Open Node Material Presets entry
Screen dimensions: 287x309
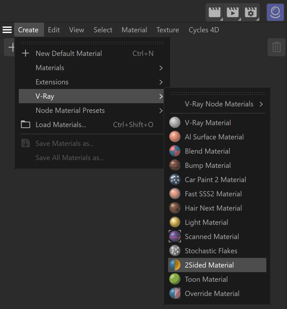click(91, 111)
